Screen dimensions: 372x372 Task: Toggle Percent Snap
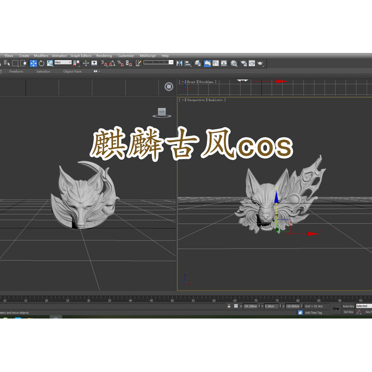click(x=120, y=63)
